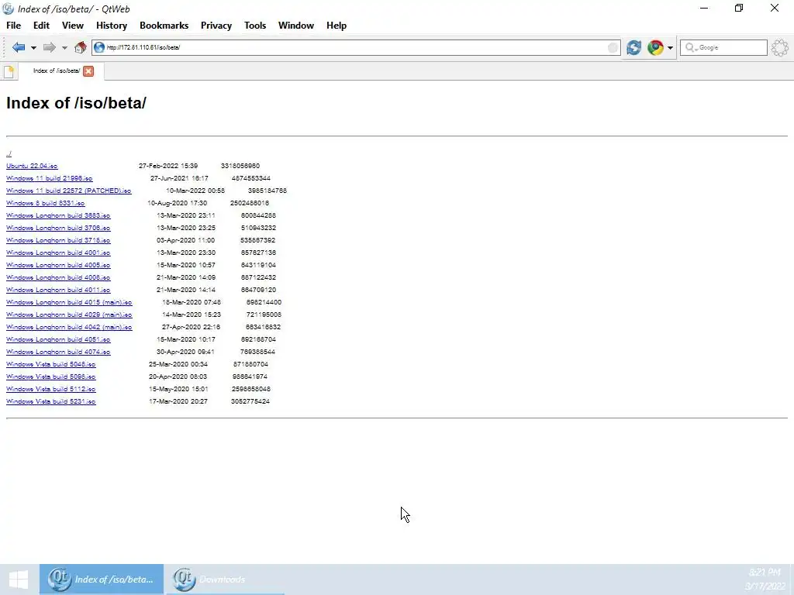
Task: Open the Edit menu
Action: click(42, 26)
